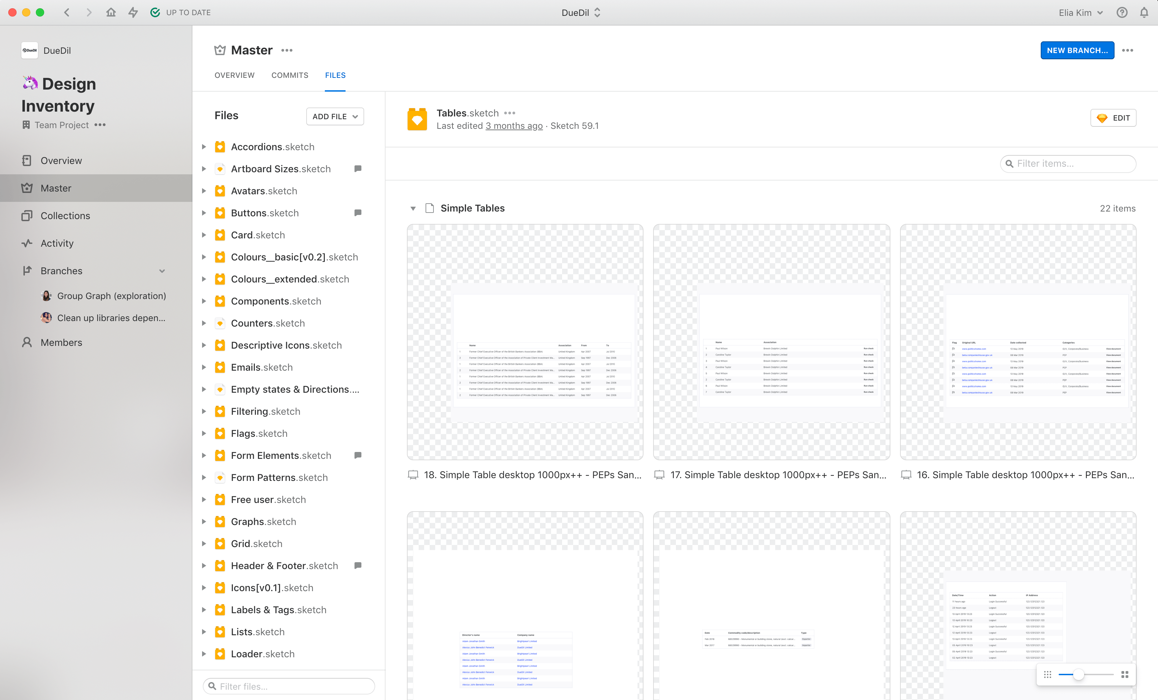Open more options beside NEW BRANCH button

click(x=1127, y=50)
